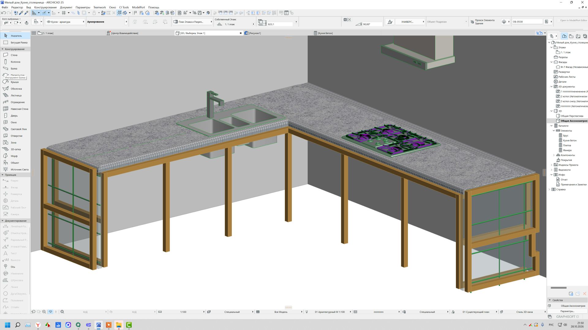Click the Navigator horizontal scrollbar
This screenshot has height=330, width=588.
click(x=559, y=288)
